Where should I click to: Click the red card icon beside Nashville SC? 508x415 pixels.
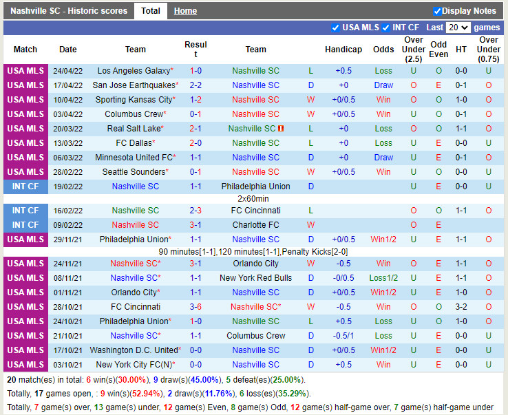click(x=281, y=129)
